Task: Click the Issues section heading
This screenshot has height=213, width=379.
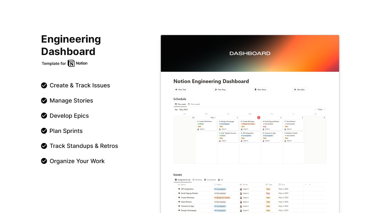Action: 177,175
